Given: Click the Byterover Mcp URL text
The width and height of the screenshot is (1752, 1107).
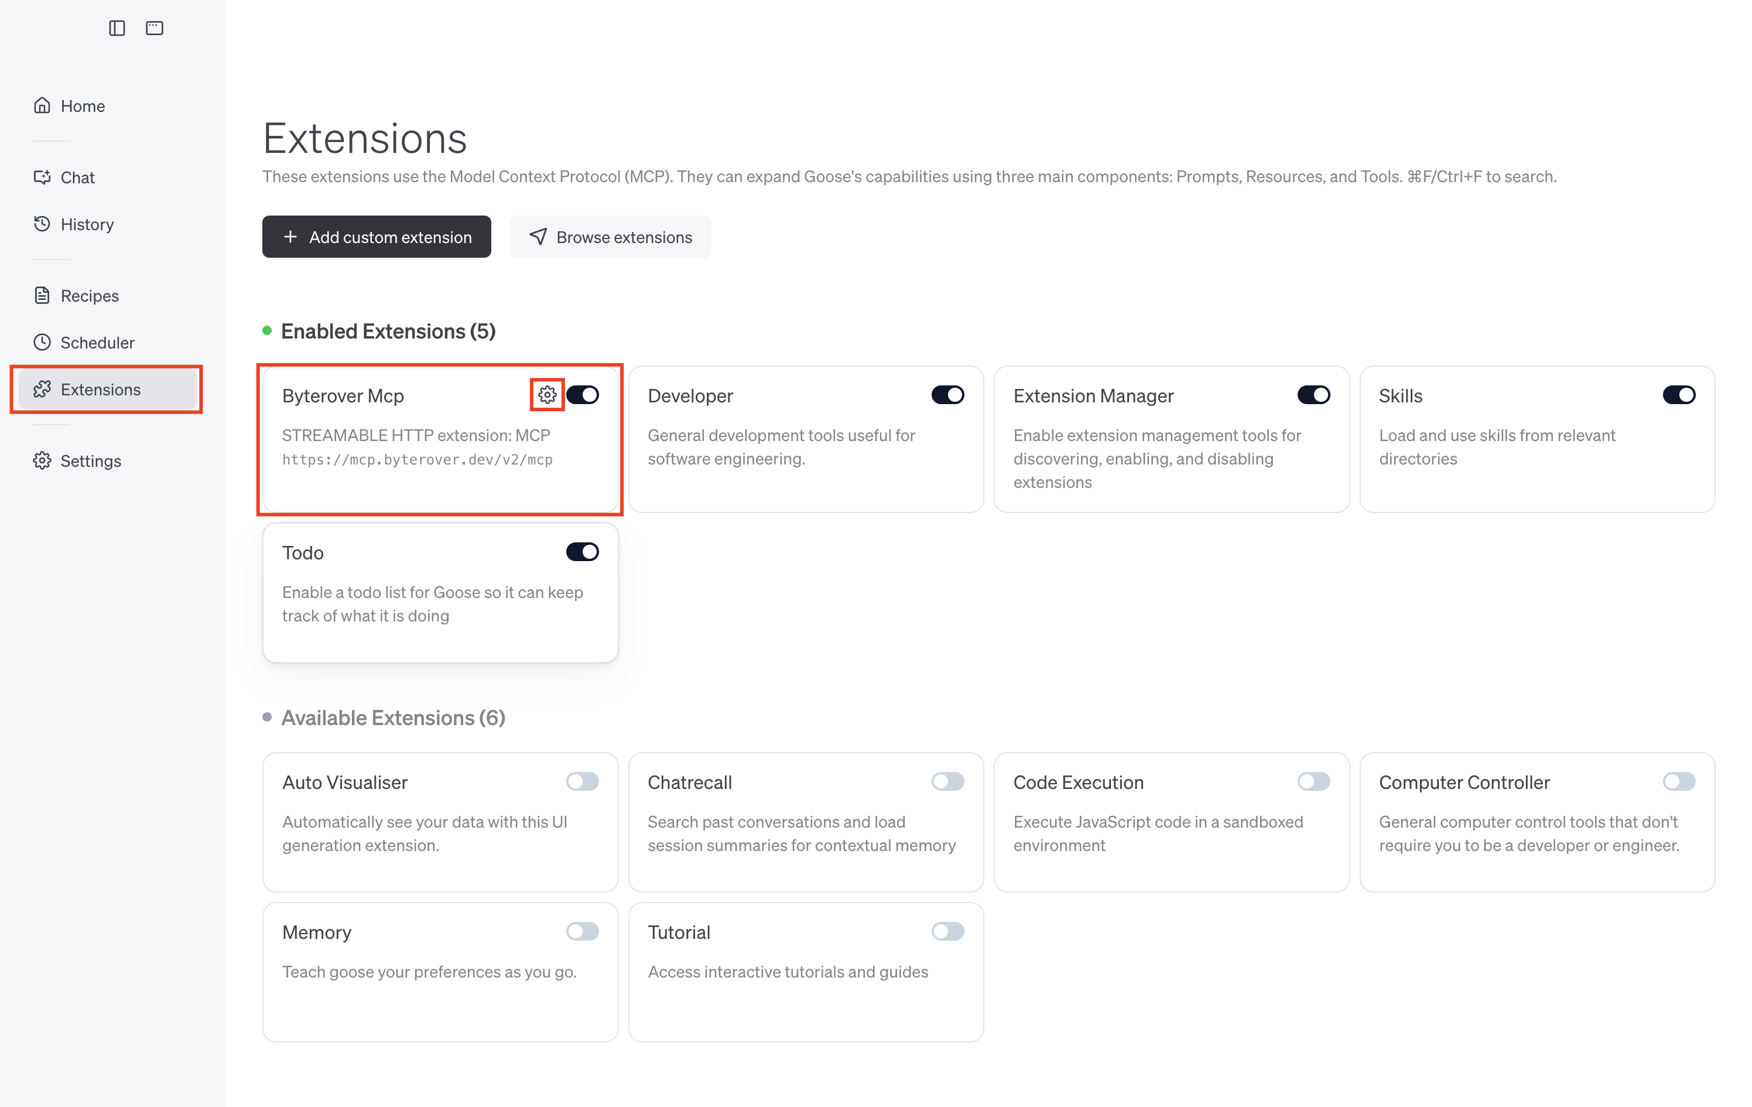Looking at the screenshot, I should (x=417, y=459).
